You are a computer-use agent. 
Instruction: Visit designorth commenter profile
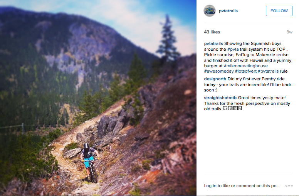pos(215,79)
